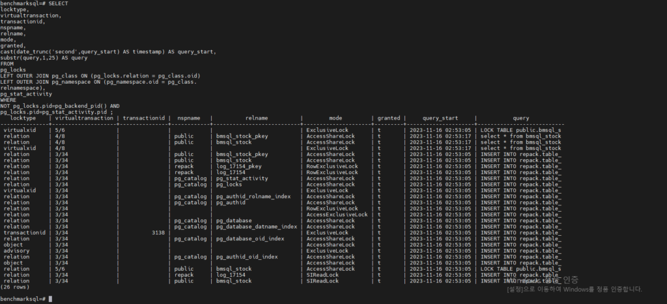Click the Windows activation watermark text
The width and height of the screenshot is (667, 304).
pyautogui.click(x=575, y=289)
